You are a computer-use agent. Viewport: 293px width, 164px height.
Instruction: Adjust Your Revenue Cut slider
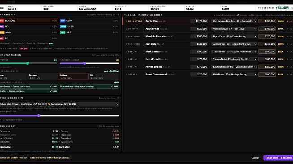click(x=89, y=63)
